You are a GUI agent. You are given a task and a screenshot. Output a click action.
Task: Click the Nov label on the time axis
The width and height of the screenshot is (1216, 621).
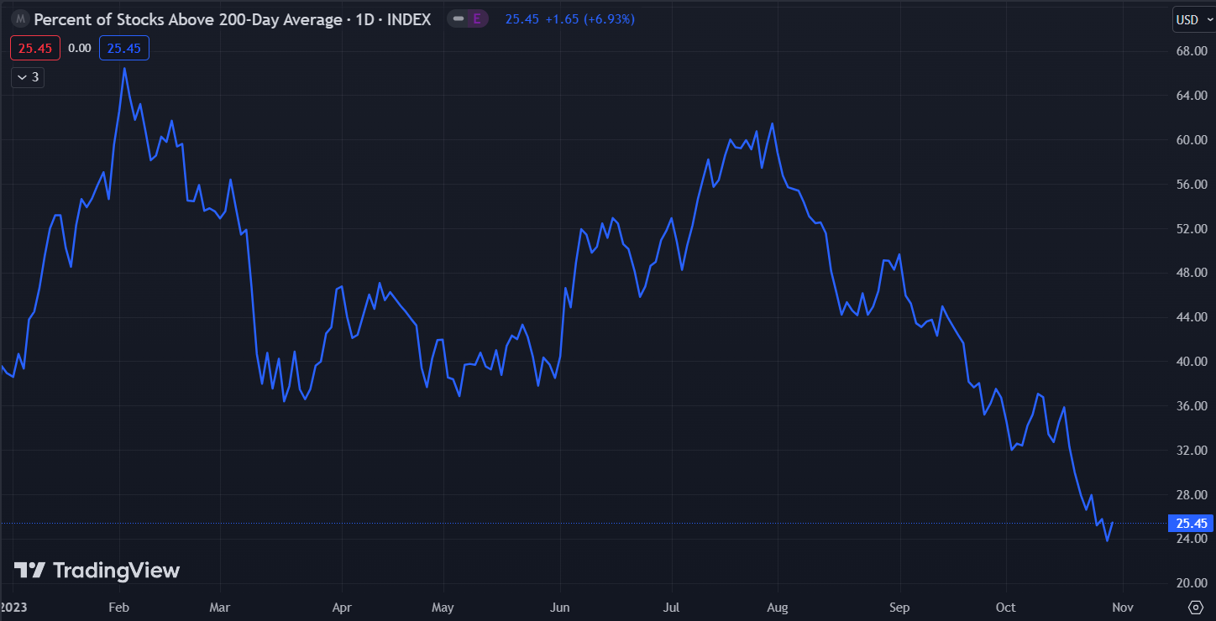pos(1123,607)
